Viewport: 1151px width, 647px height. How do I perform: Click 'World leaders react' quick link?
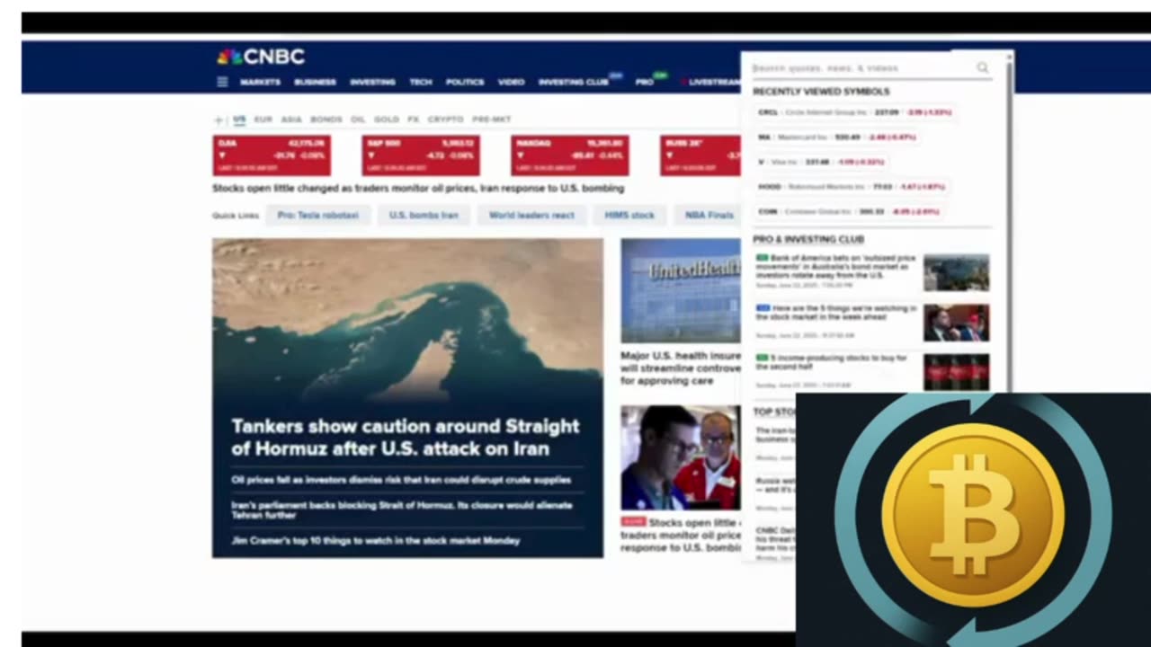pos(531,216)
